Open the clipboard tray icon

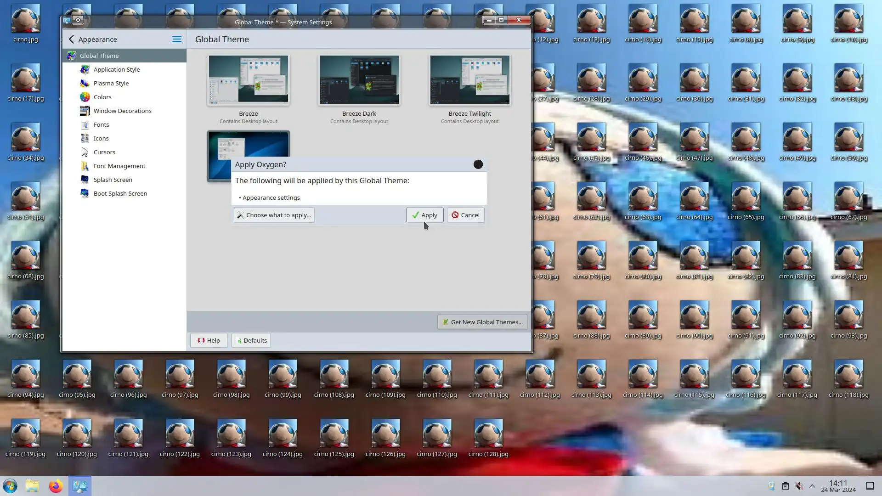coord(786,486)
